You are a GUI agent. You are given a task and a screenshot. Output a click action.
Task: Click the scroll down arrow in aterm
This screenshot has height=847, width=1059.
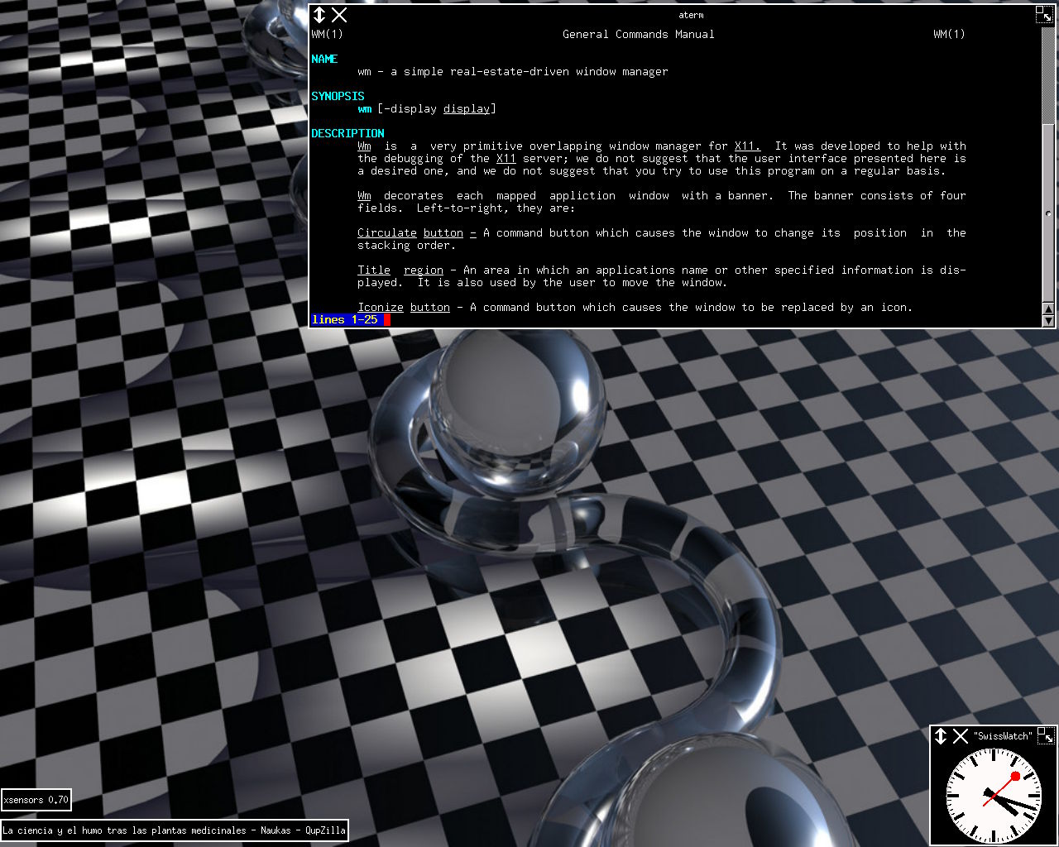tap(1048, 321)
